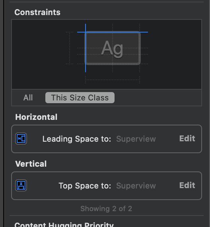The image size is (210, 227).
Task: Click the dotted width indicator below the Ag box
Action: point(113,80)
